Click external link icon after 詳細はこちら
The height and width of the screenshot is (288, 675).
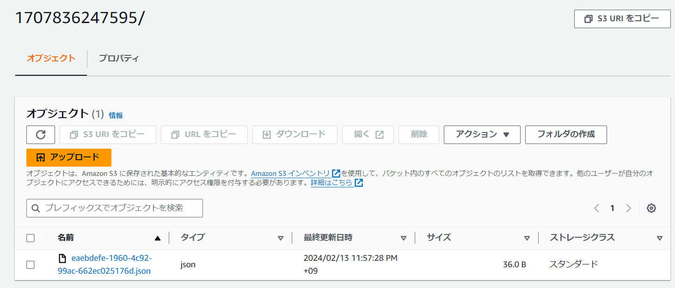pyautogui.click(x=359, y=183)
